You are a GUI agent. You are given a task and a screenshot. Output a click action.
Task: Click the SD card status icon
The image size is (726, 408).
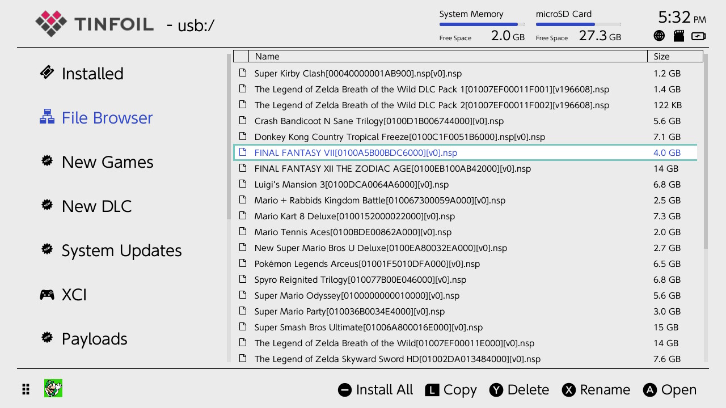[678, 36]
